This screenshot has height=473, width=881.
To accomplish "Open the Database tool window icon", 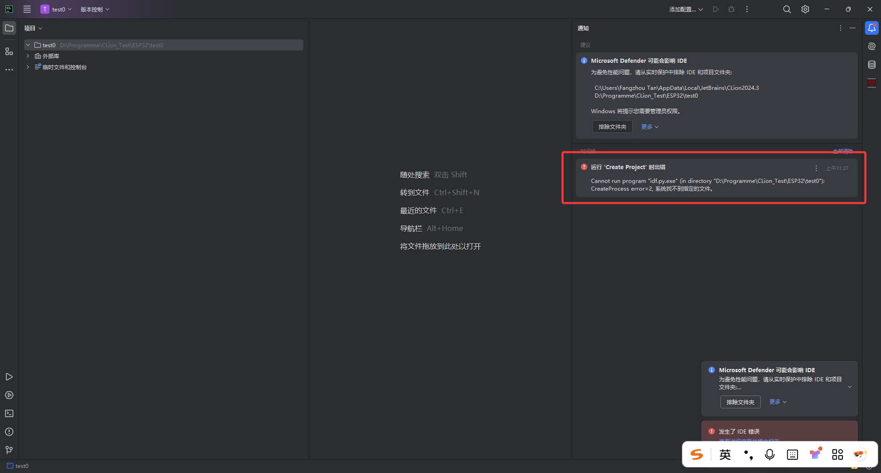I will pos(872,65).
